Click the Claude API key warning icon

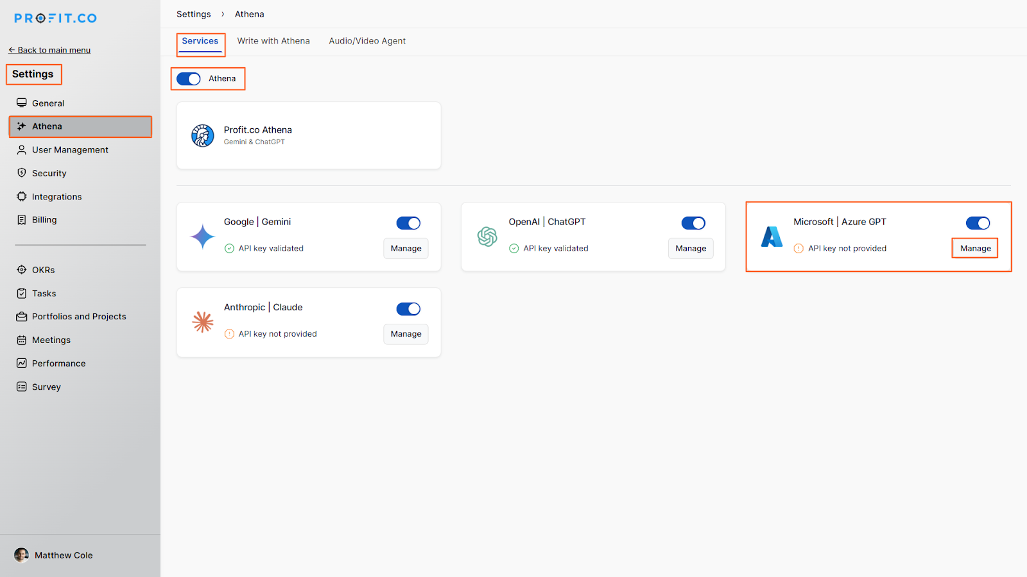point(229,334)
